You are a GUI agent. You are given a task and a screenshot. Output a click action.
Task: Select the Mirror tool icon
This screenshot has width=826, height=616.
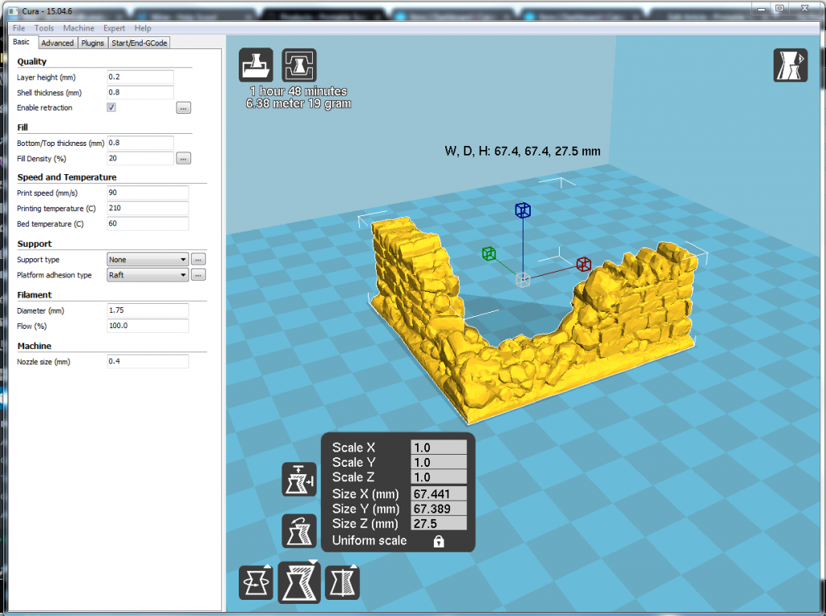[x=342, y=582]
